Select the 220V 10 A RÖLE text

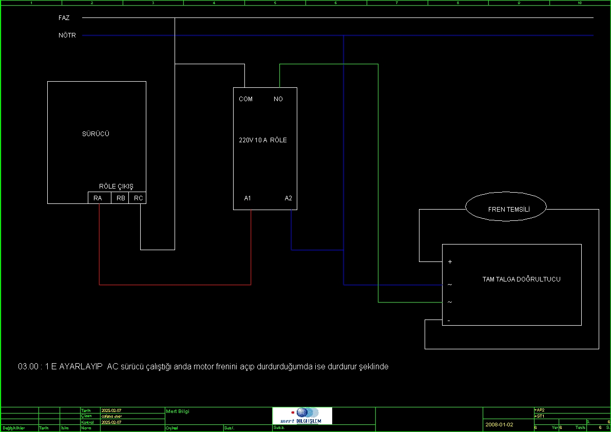(x=263, y=140)
